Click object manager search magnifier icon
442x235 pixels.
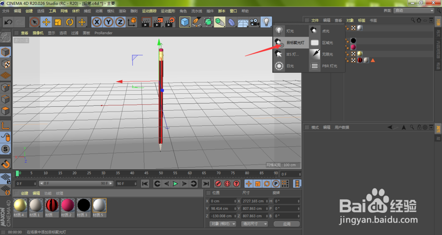(413, 20)
